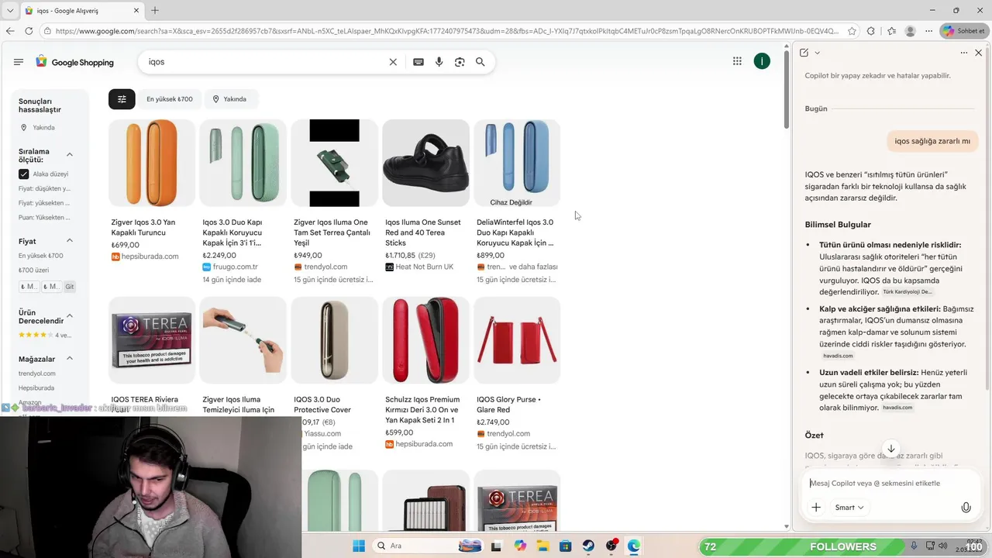
Task: Expand the Copilot chat history chevron
Action: click(818, 53)
